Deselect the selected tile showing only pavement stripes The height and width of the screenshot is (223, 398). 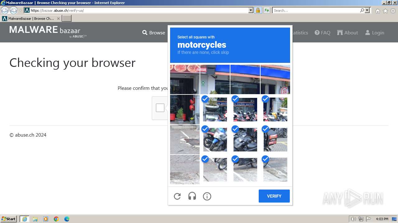click(275, 169)
